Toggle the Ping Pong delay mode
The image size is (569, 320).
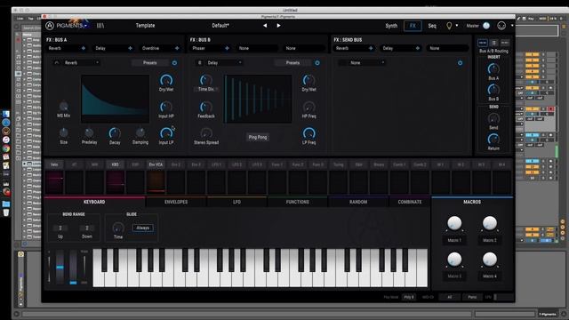[x=258, y=137]
